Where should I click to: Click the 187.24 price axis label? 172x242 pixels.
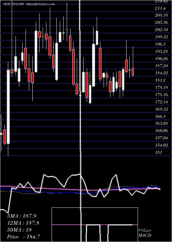pos(162,66)
